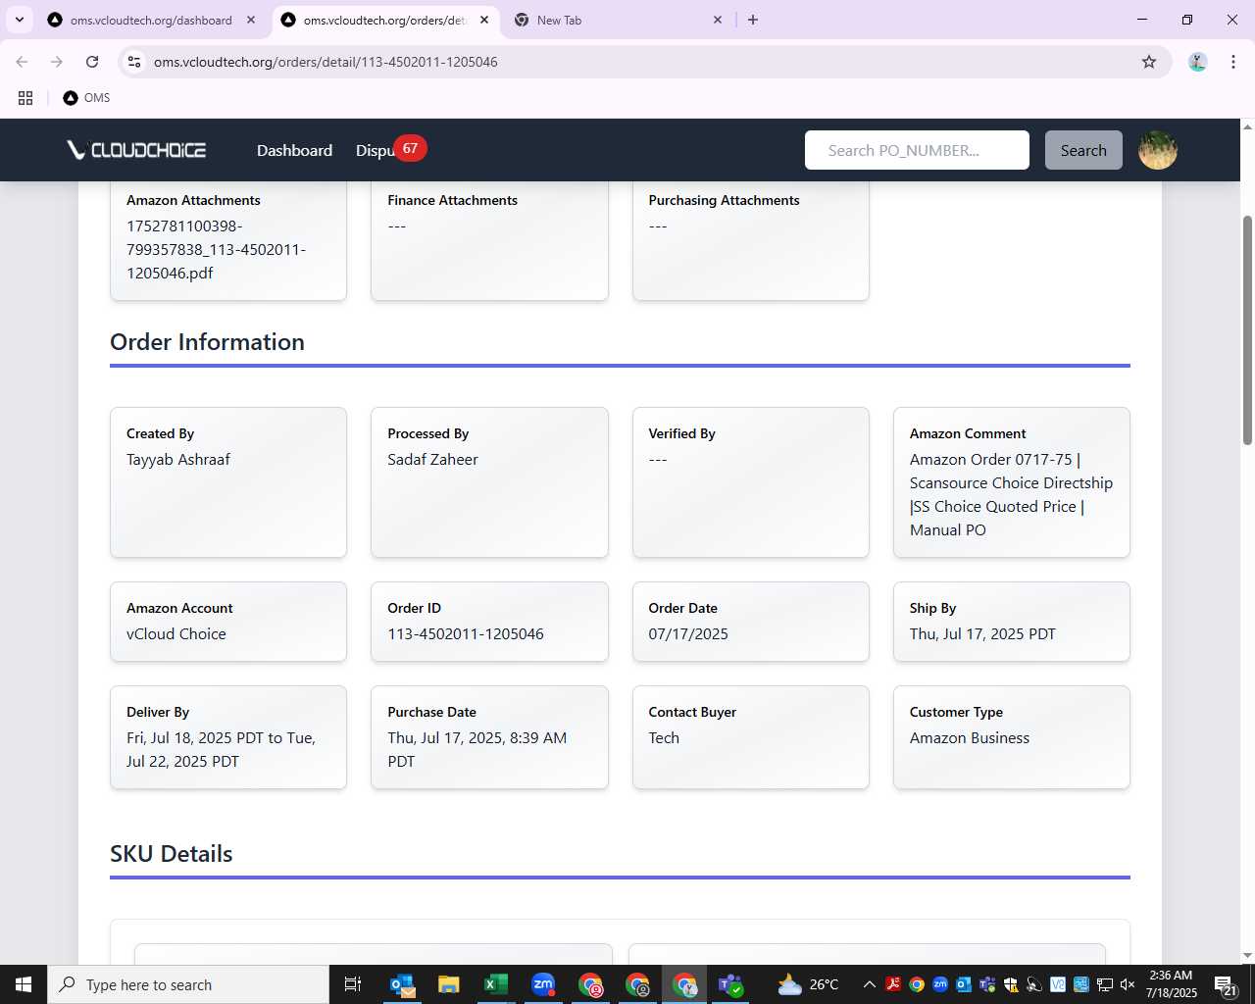
Task: Click the Windows Security tray icon
Action: [x=1011, y=984]
